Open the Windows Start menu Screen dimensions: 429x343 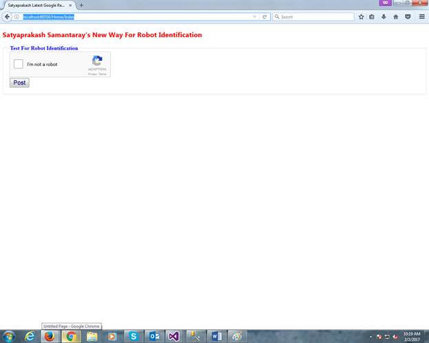9,336
